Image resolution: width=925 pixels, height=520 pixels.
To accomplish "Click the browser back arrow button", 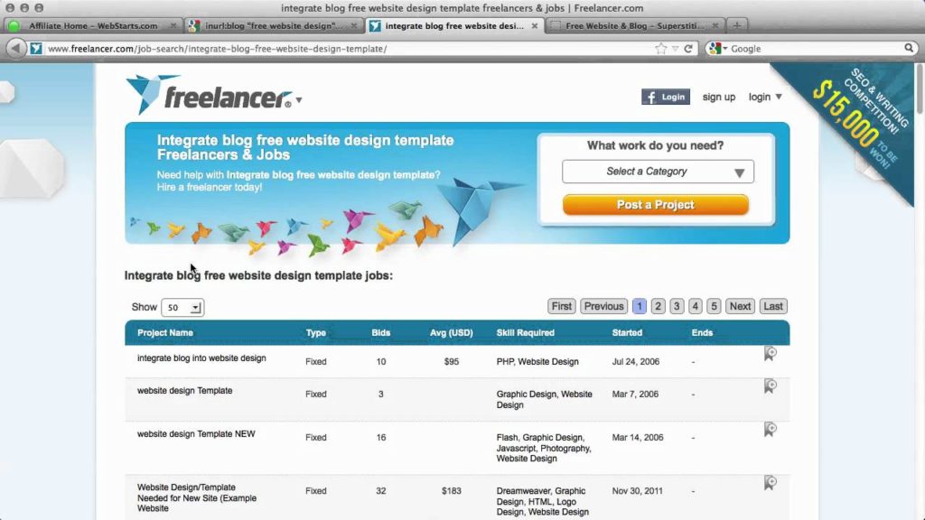I will (16, 49).
